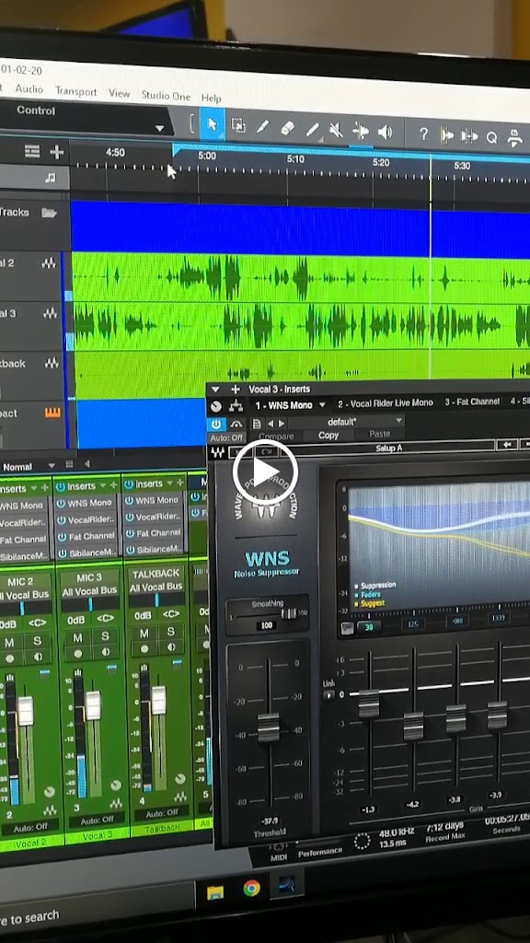Click the waveform icon on Talkback track
This screenshot has width=530, height=943.
coord(52,363)
